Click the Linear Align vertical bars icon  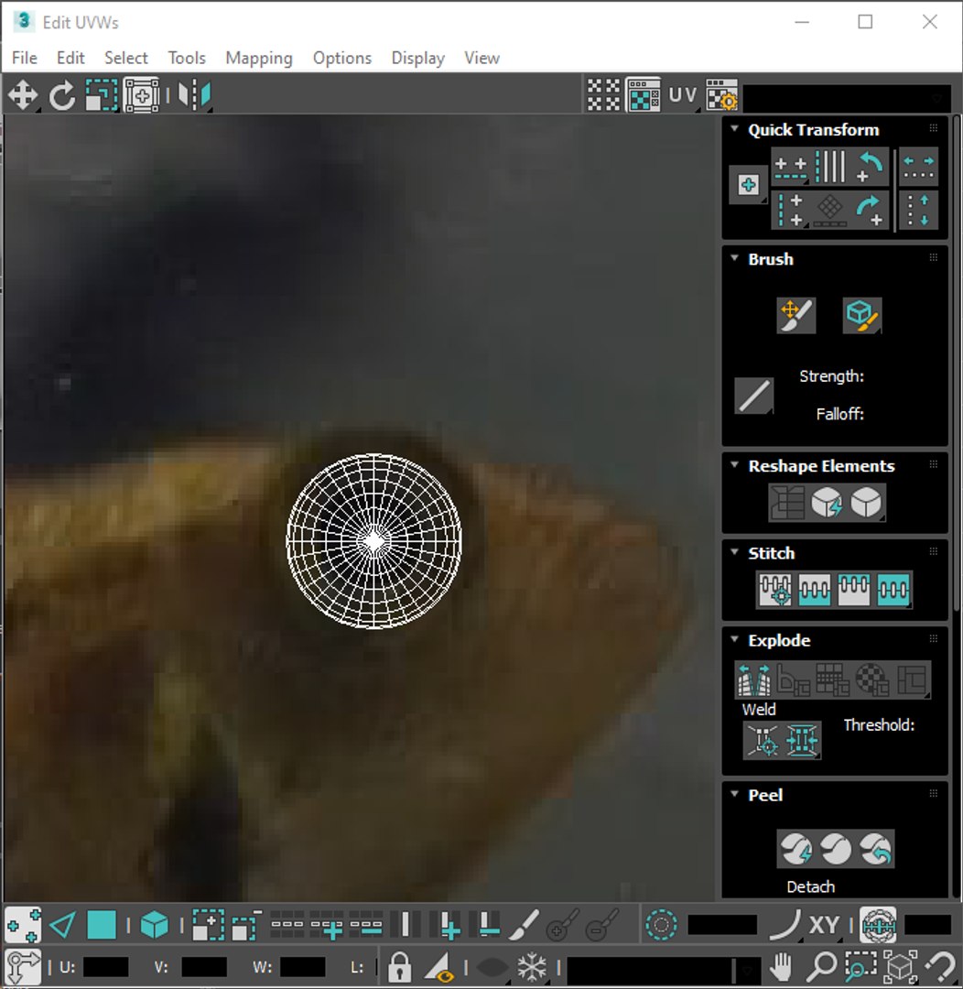click(x=830, y=168)
